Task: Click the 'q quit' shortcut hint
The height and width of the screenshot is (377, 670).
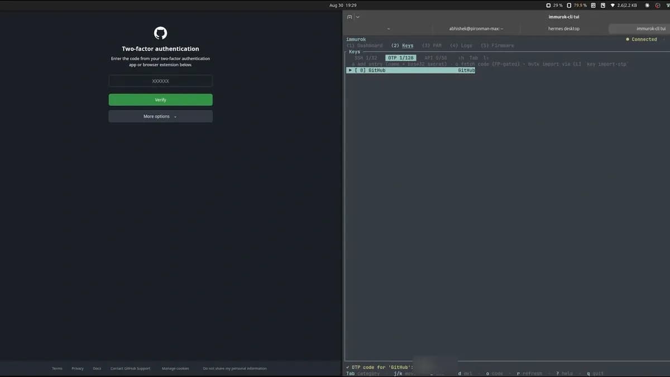Action: [x=594, y=373]
